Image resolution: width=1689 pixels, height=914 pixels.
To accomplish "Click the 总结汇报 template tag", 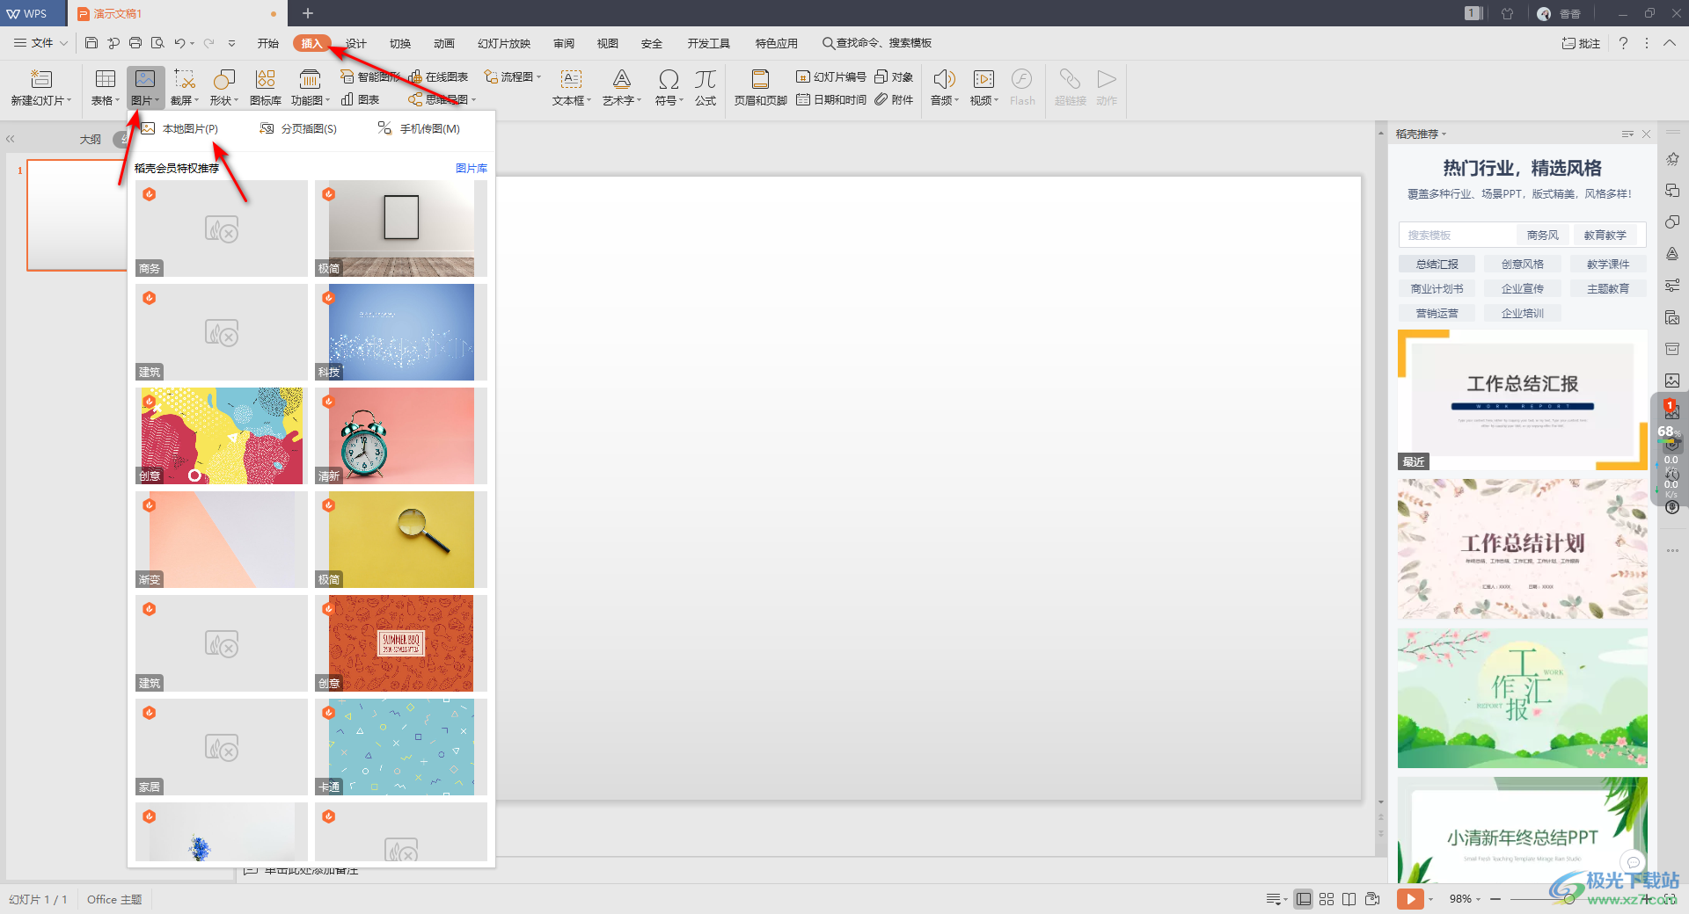I will tap(1437, 264).
